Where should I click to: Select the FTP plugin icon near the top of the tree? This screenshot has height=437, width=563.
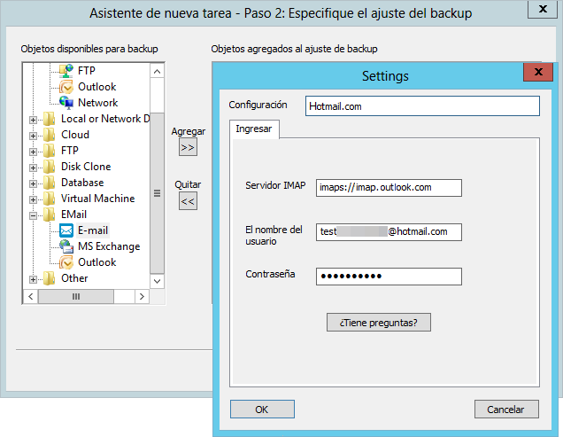pos(66,71)
